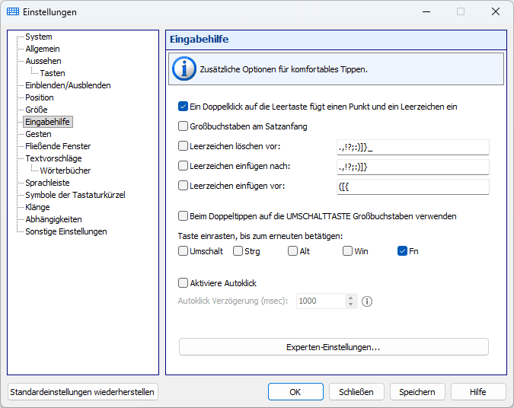Go to Einblenden/Ausblenden settings
Screen dimensions: 514x408
click(x=69, y=85)
